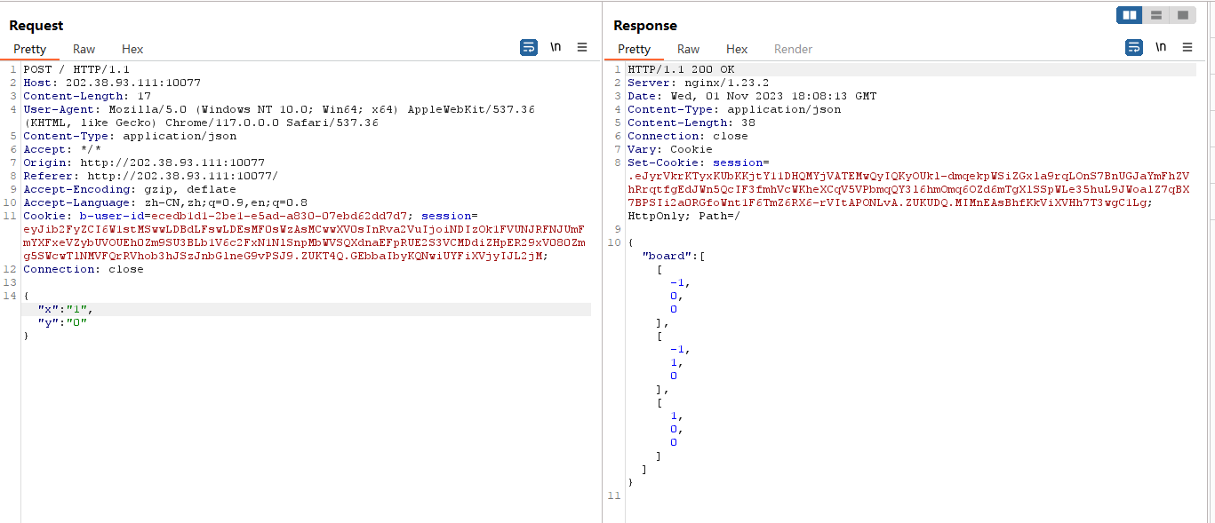Open the Raw tab in Request
Screen dimensions: 1215x523
[x=84, y=49]
